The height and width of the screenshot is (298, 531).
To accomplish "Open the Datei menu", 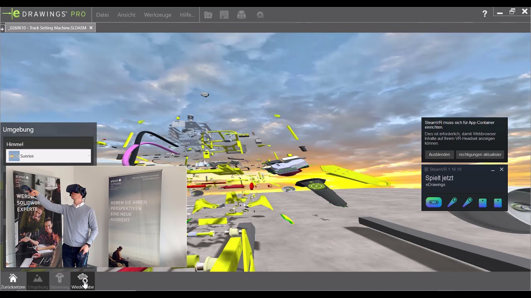I will [x=102, y=14].
